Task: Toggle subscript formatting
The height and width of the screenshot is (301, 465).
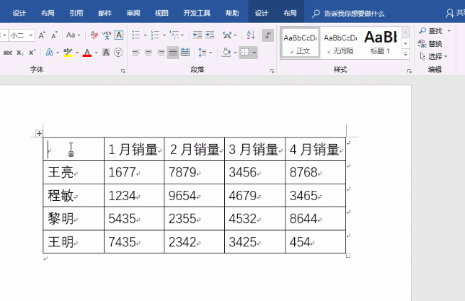Action: (20, 53)
